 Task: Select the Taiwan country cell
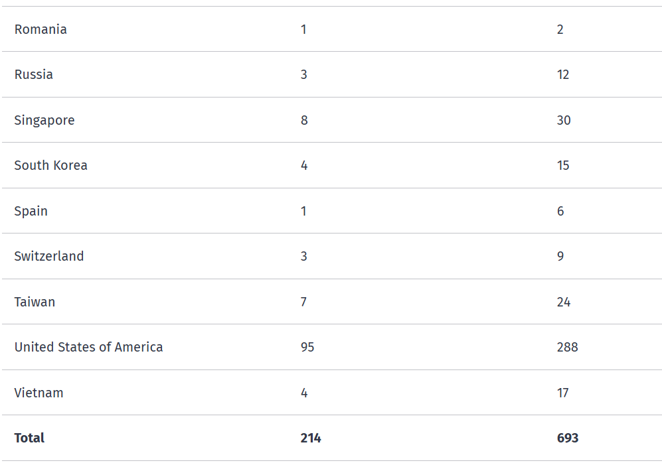(35, 302)
